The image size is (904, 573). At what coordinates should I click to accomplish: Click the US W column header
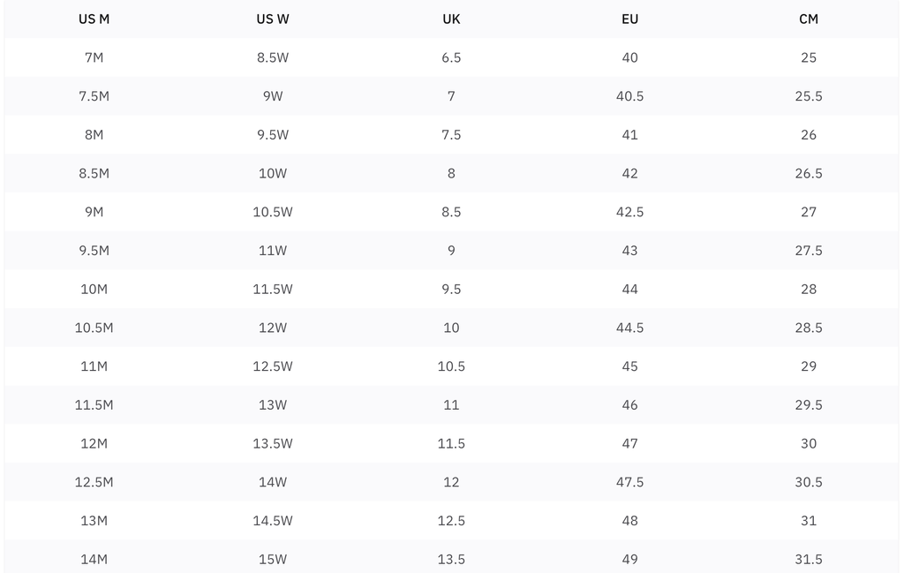click(x=272, y=19)
